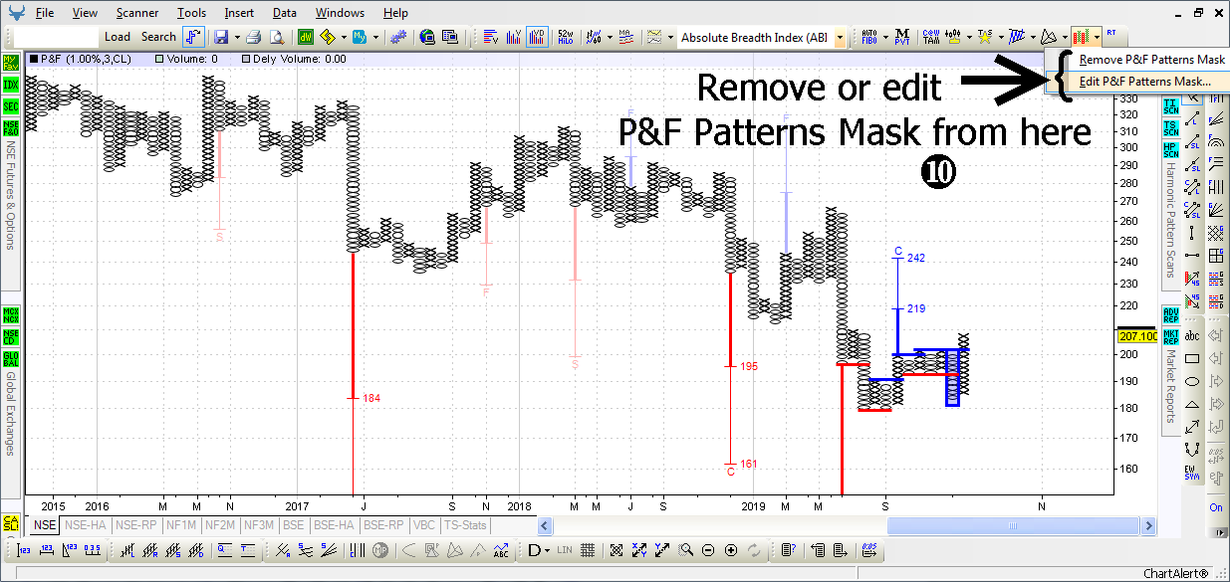Open print preview icon

(x=276, y=37)
